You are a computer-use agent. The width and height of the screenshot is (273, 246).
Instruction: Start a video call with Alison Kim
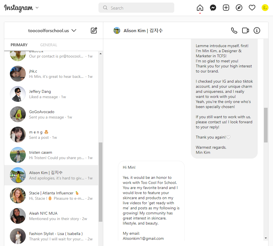click(x=246, y=30)
